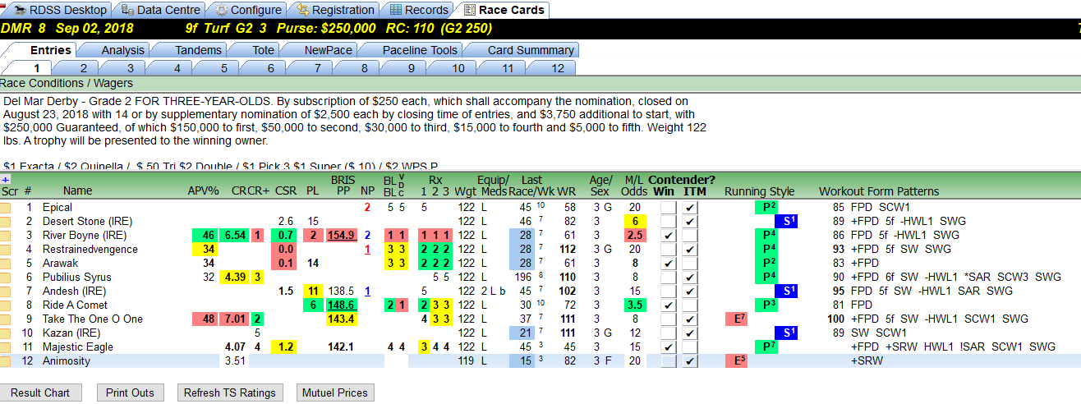Image resolution: width=1081 pixels, height=404 pixels.
Task: Click BRIS PP value 154.9 for River Boyne
Action: [x=340, y=236]
